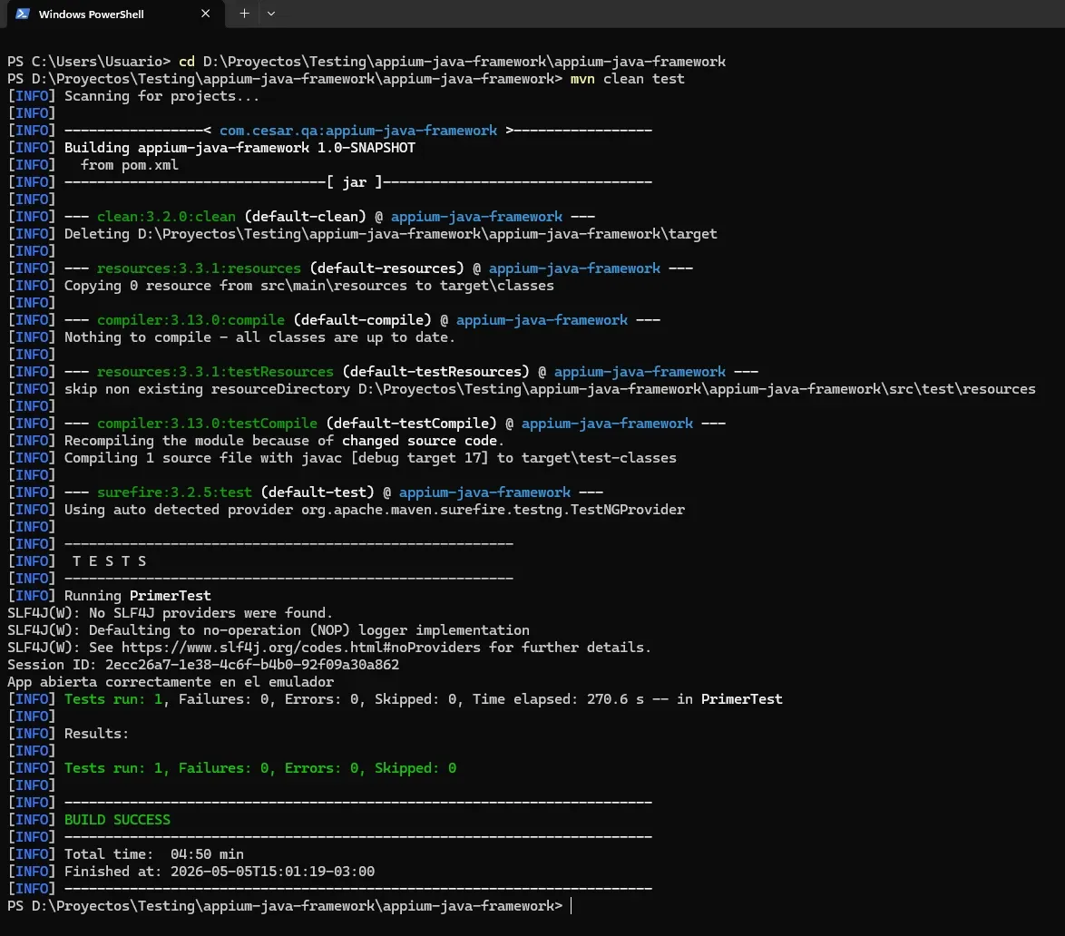Viewport: 1065px width, 936px height.
Task: Expand the new tab profile dropdown
Action: point(271,14)
